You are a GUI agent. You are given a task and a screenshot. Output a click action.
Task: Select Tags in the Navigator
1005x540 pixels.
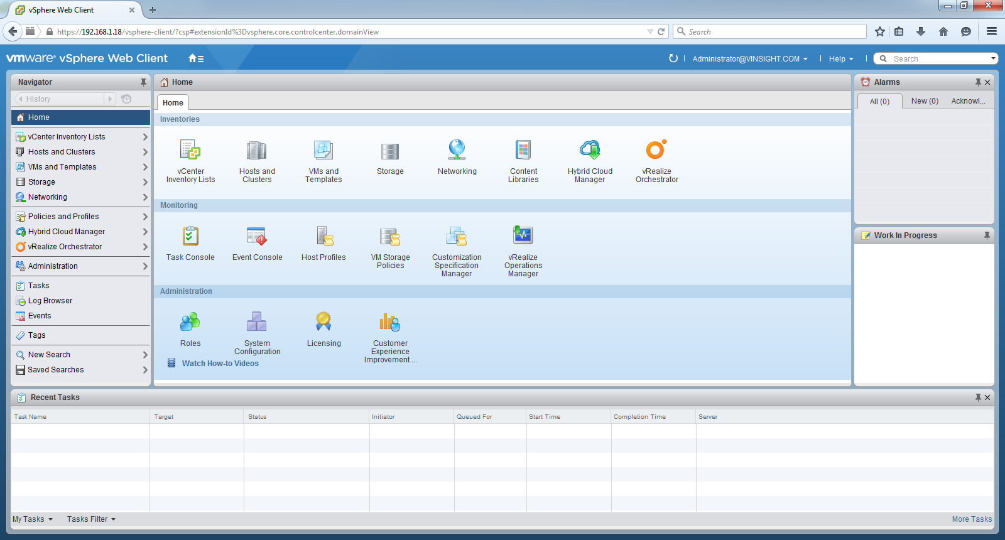click(x=80, y=335)
